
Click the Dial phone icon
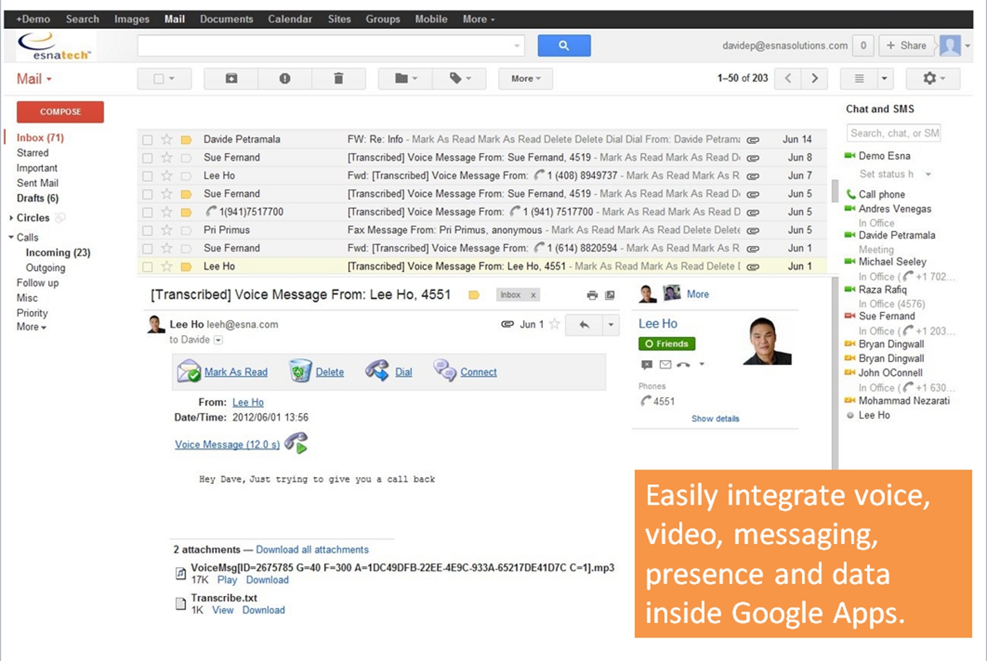click(378, 371)
